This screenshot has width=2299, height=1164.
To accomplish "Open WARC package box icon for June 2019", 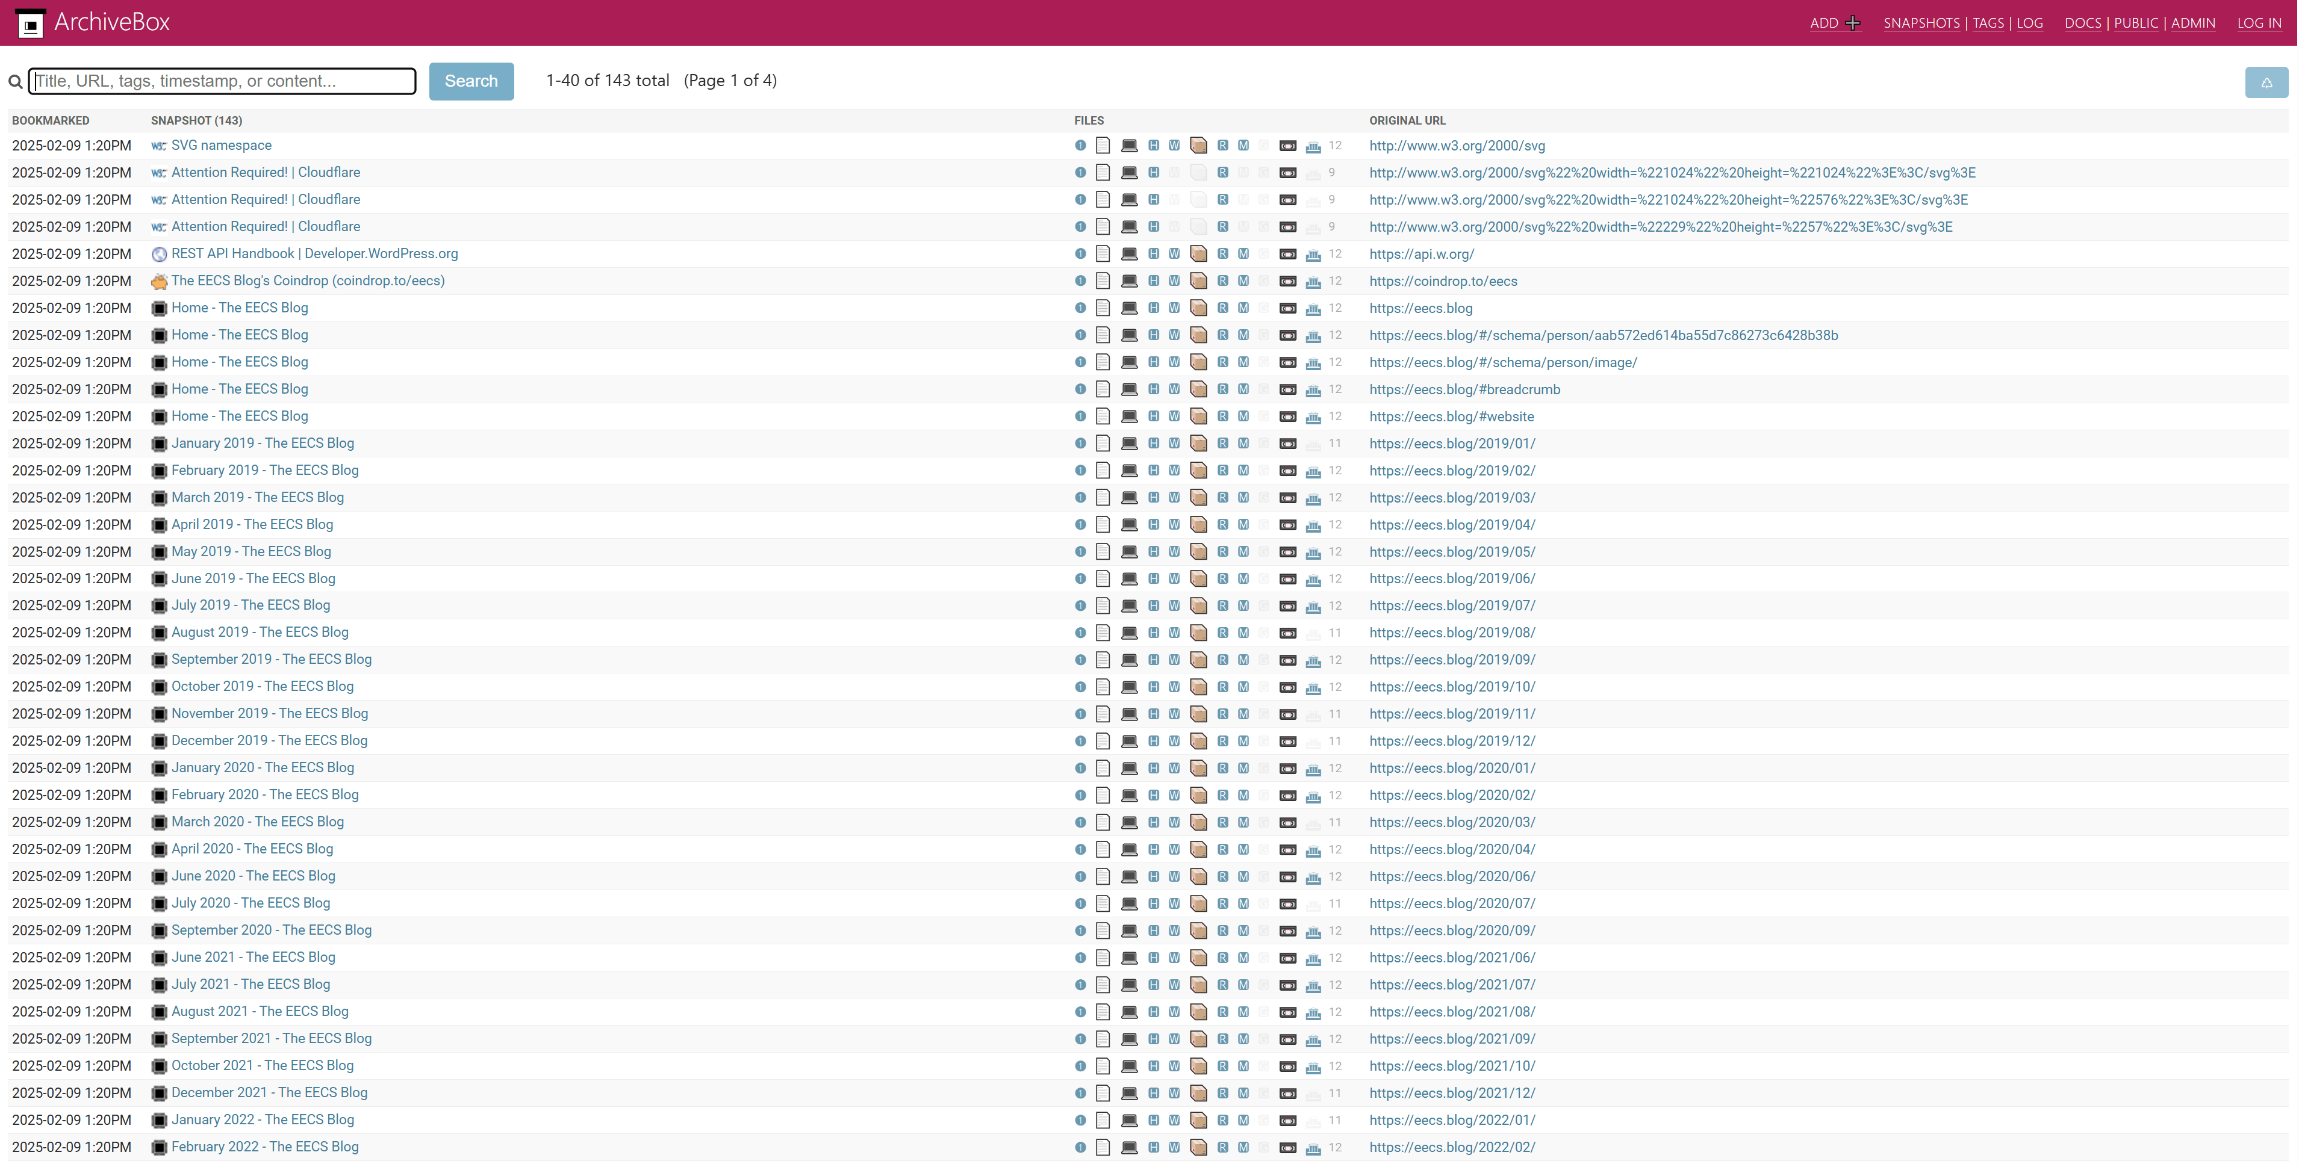I will pyautogui.click(x=1199, y=579).
